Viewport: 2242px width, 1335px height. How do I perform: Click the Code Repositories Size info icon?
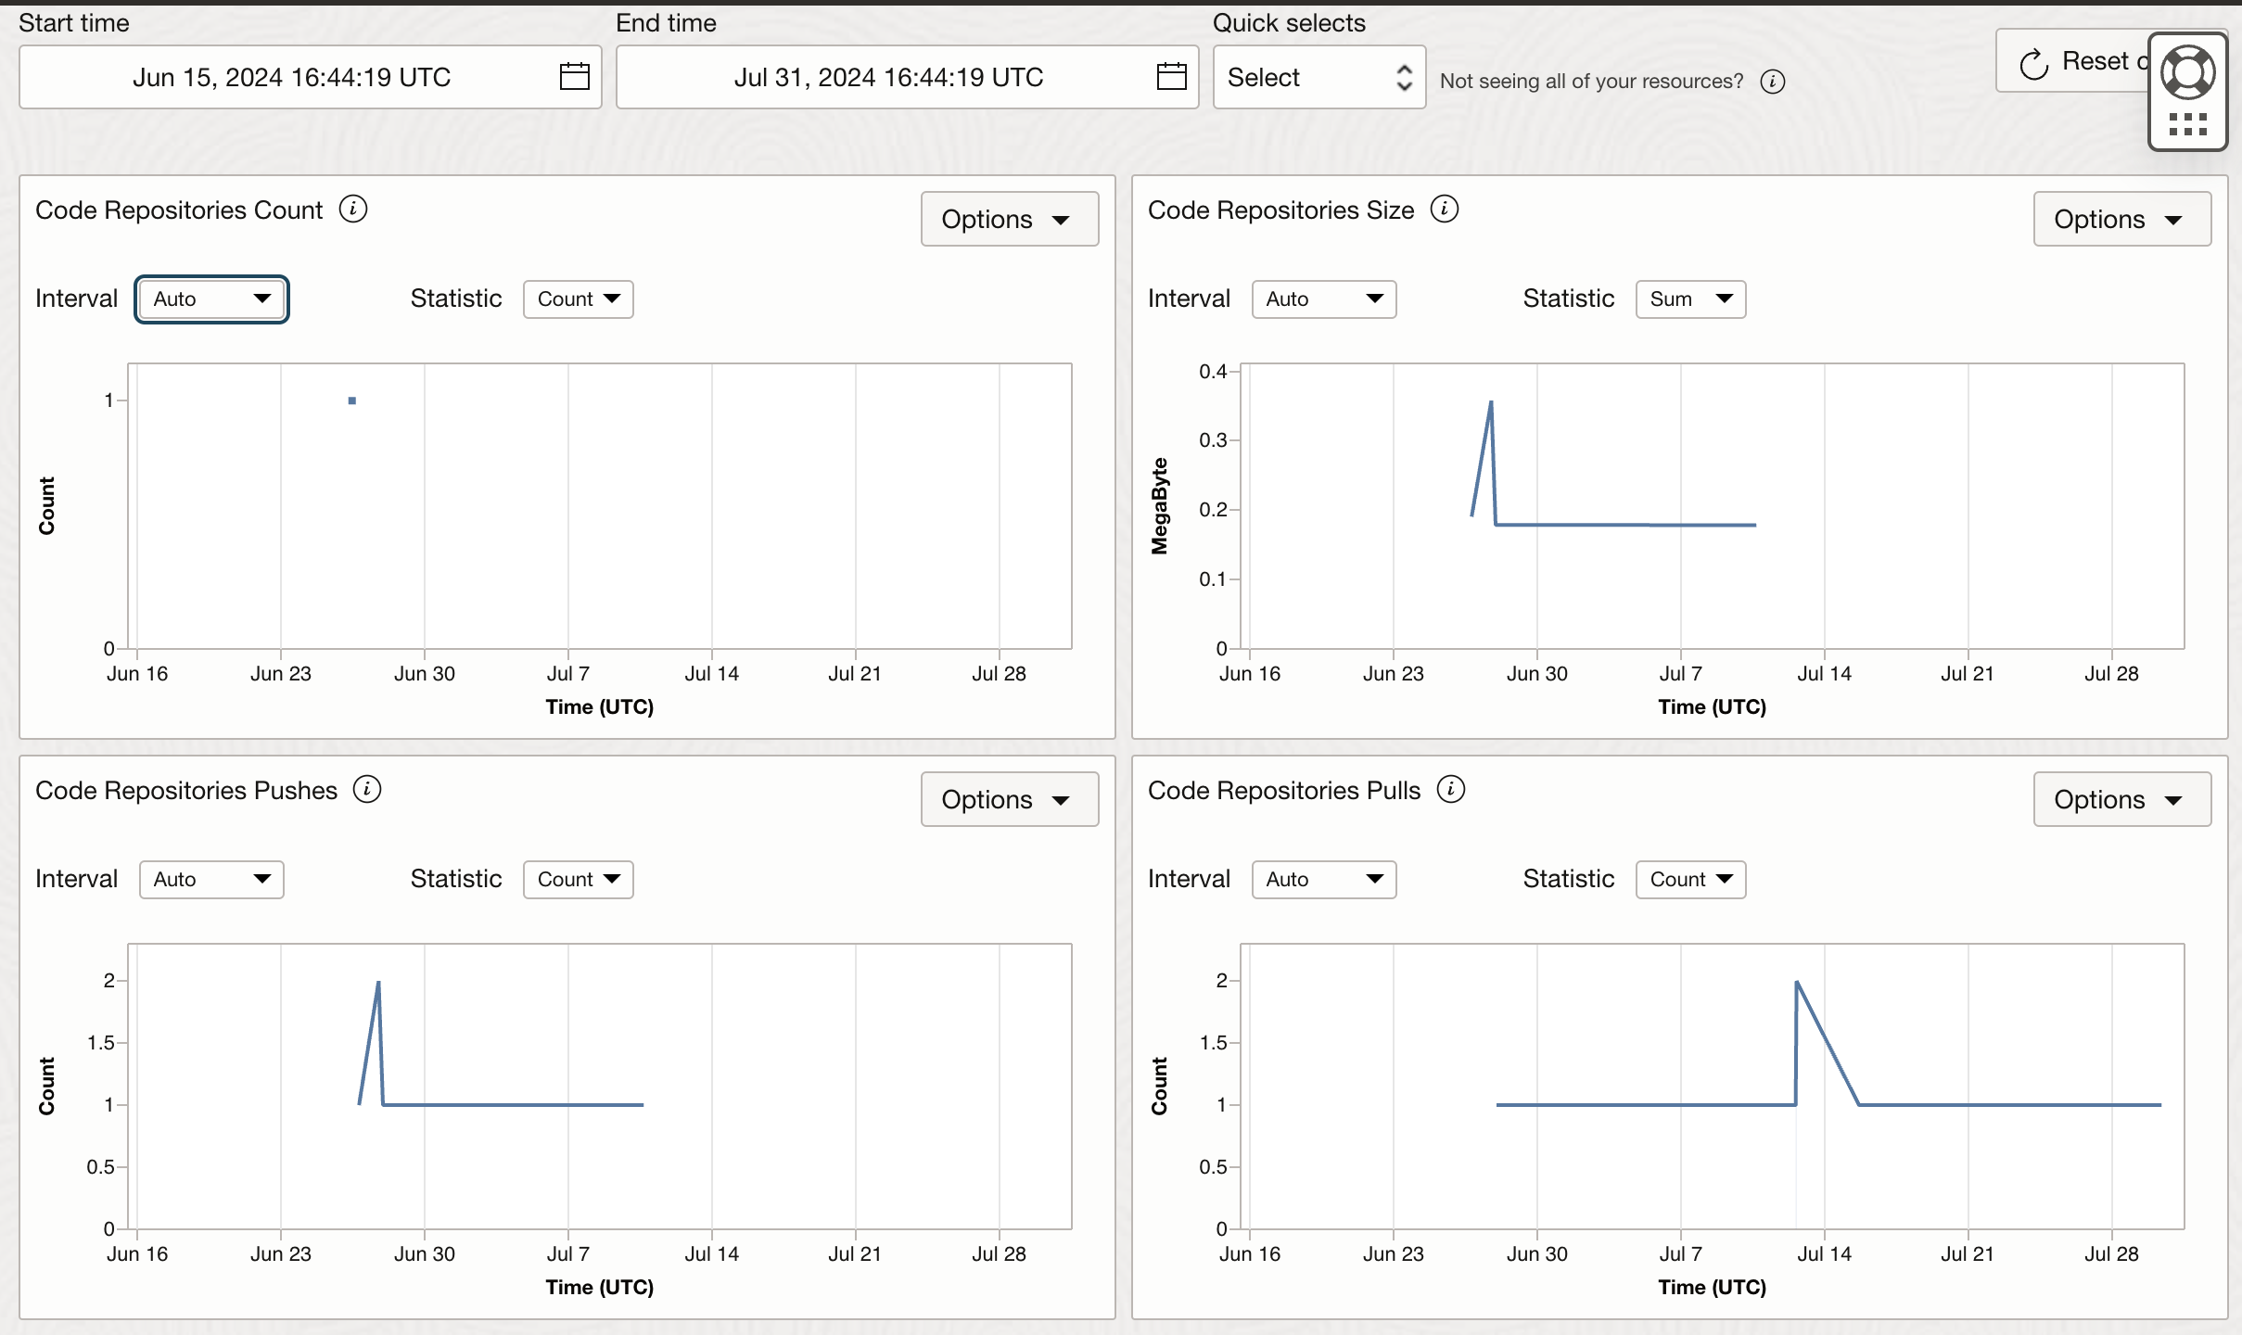coord(1445,209)
